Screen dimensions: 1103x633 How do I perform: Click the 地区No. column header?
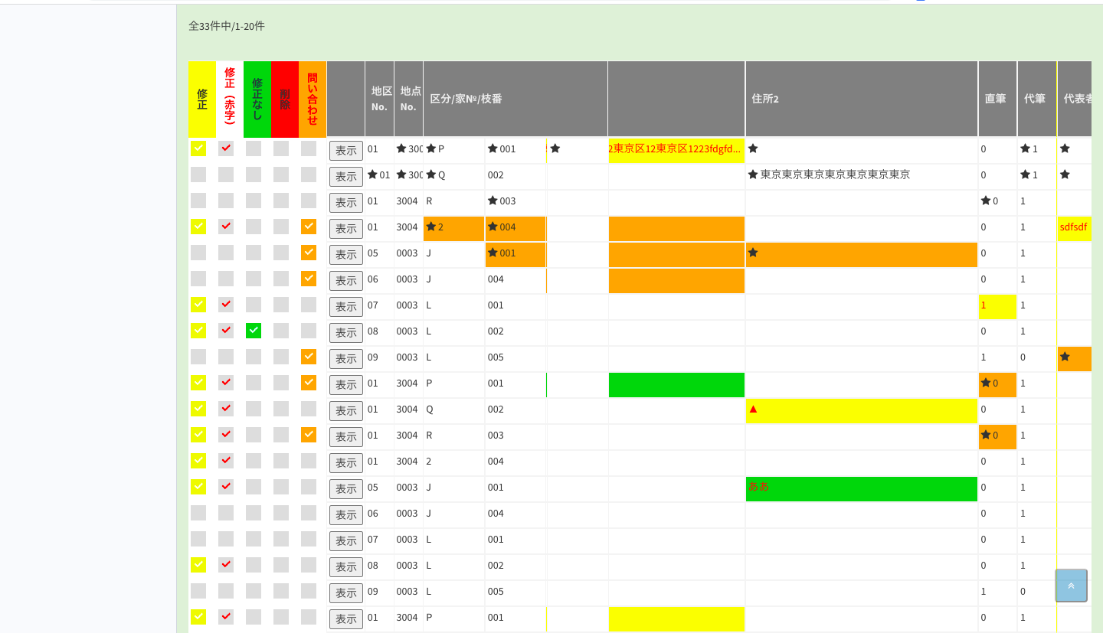point(380,100)
